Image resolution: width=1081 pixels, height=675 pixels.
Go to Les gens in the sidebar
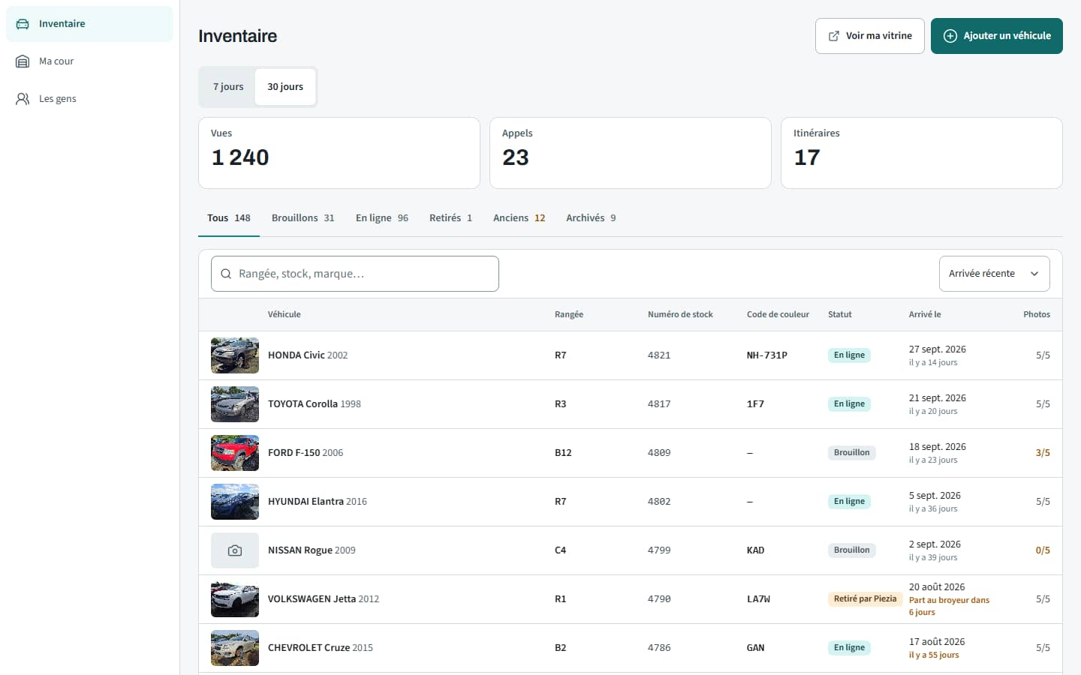[x=89, y=99]
